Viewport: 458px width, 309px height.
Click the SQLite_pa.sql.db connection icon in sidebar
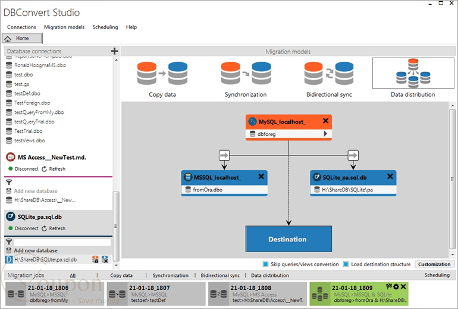pyautogui.click(x=11, y=216)
